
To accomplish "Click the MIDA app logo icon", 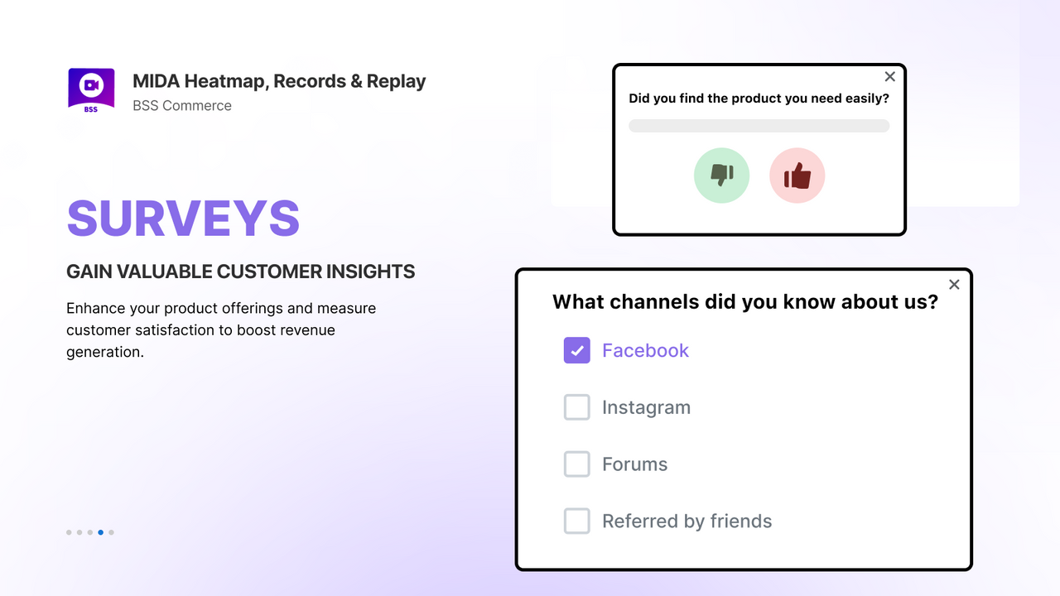I will coord(91,91).
